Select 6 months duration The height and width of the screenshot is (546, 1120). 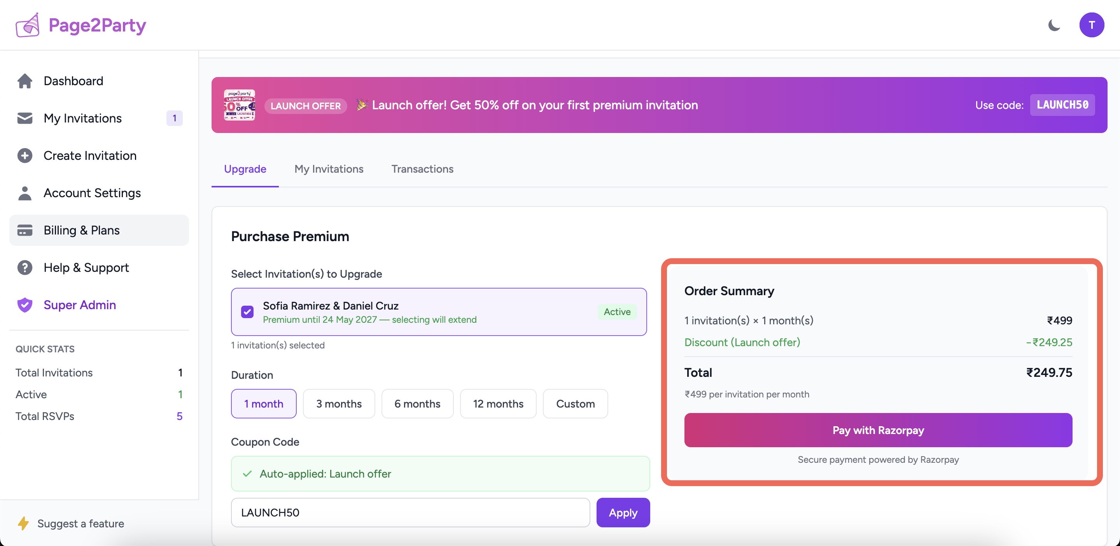click(417, 404)
